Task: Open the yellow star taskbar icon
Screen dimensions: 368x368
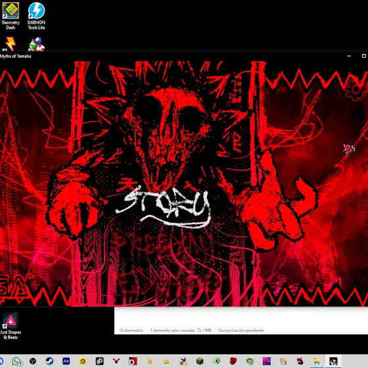Action: 166,361
